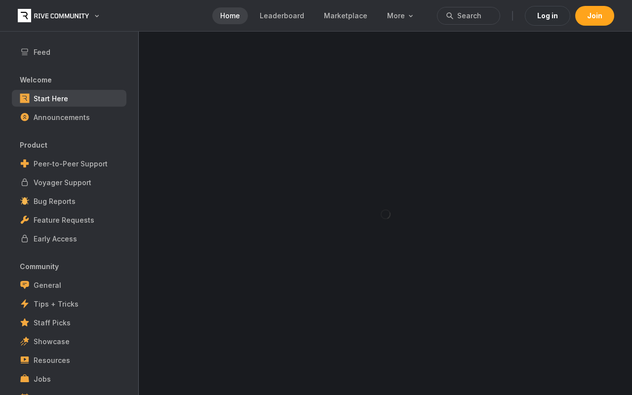Open Early Access space

[x=69, y=238]
